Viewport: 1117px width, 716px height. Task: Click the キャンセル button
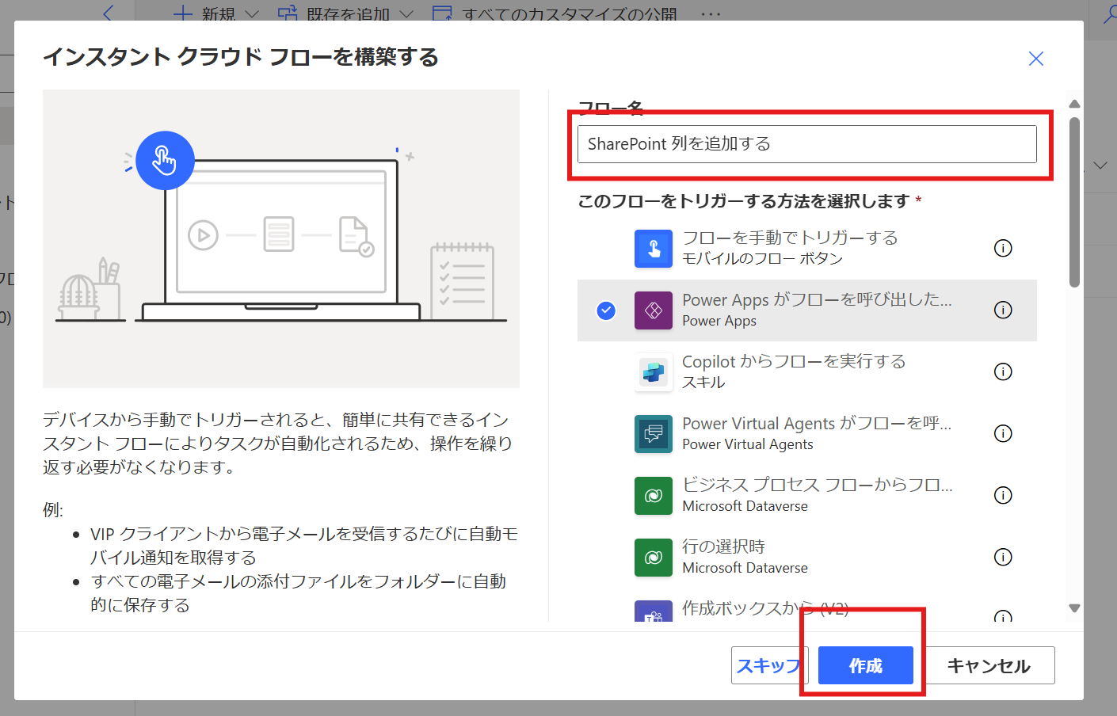[x=989, y=665]
